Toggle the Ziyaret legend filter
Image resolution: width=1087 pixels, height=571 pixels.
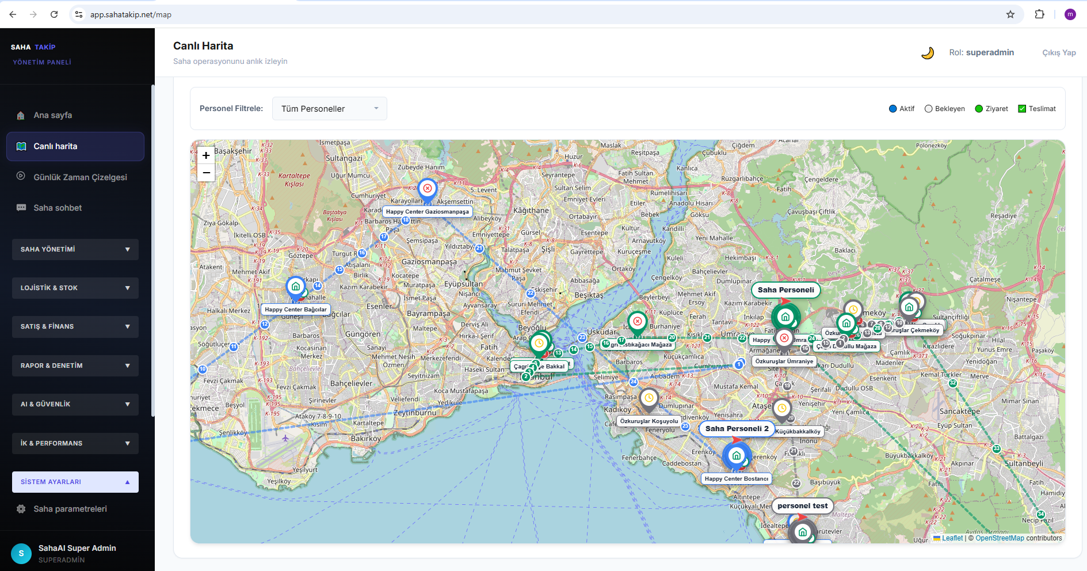tap(991, 109)
